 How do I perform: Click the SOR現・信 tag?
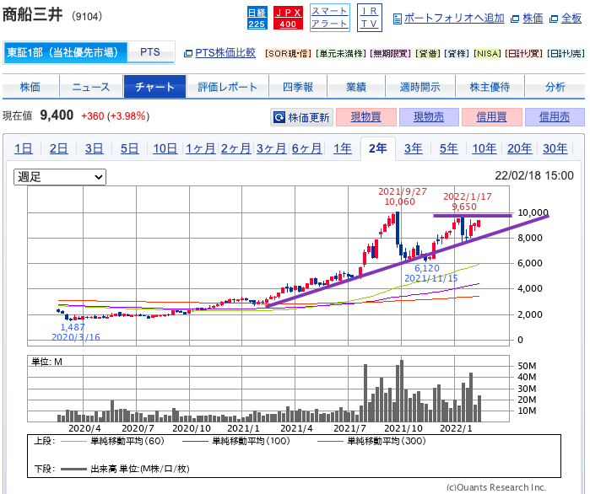click(289, 54)
